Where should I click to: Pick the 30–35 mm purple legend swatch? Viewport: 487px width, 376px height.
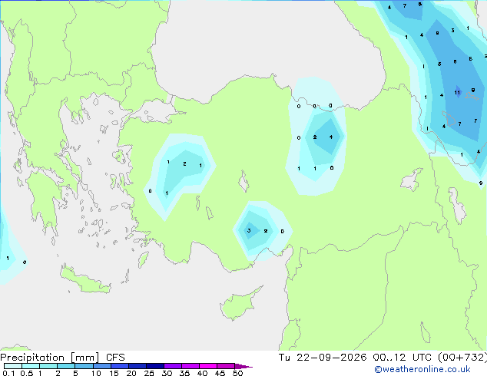pos(173,366)
